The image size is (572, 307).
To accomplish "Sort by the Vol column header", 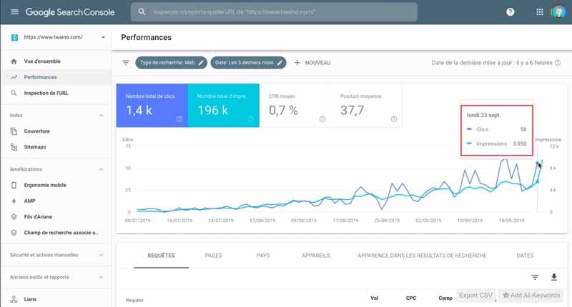I will (x=374, y=298).
